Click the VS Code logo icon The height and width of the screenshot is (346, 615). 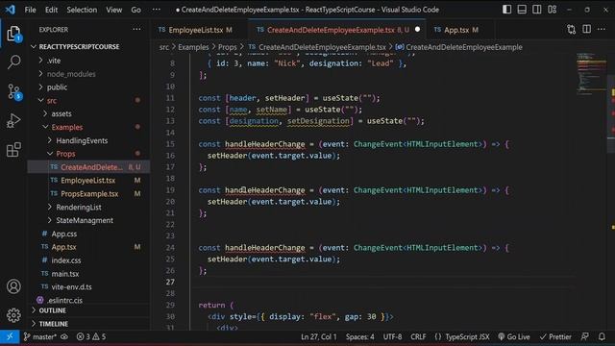coord(11,10)
